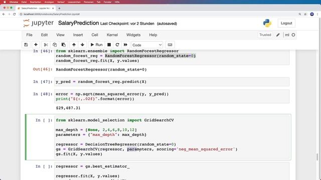Save notebook with the floppy disk icon
The height and width of the screenshot is (180, 321).
pyautogui.click(x=26, y=44)
